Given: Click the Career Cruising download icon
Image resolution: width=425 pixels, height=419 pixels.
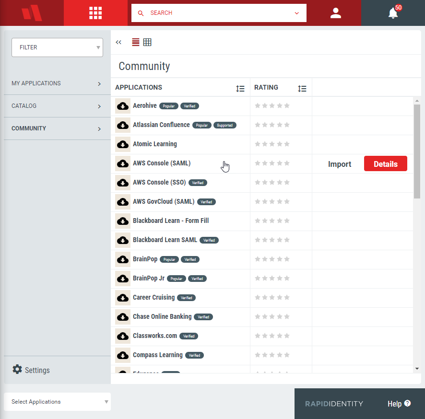Looking at the screenshot, I should (x=123, y=298).
